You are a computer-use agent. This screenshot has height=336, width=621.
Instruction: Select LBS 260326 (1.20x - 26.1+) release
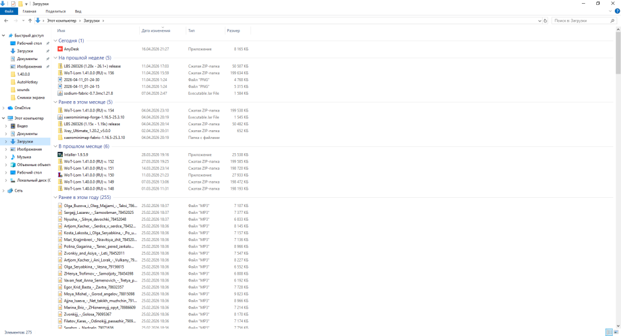click(93, 66)
